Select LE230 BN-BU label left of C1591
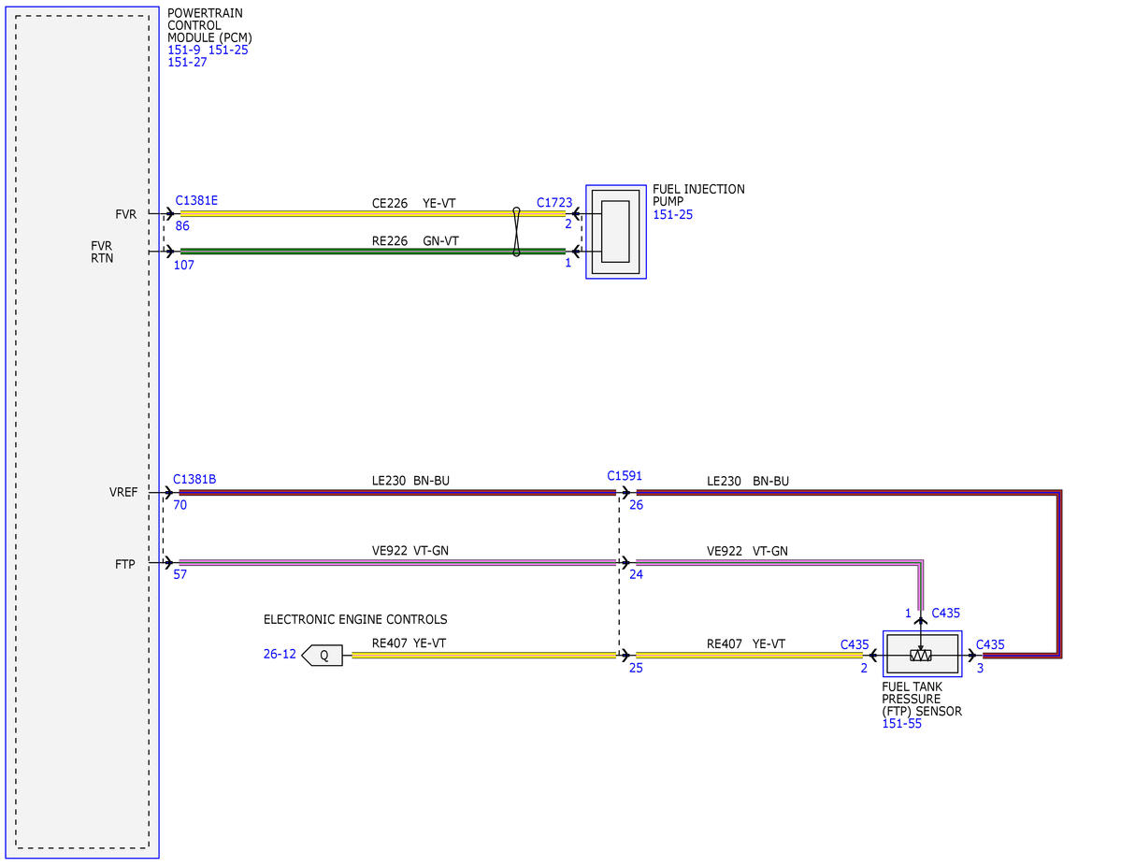 pyautogui.click(x=410, y=482)
